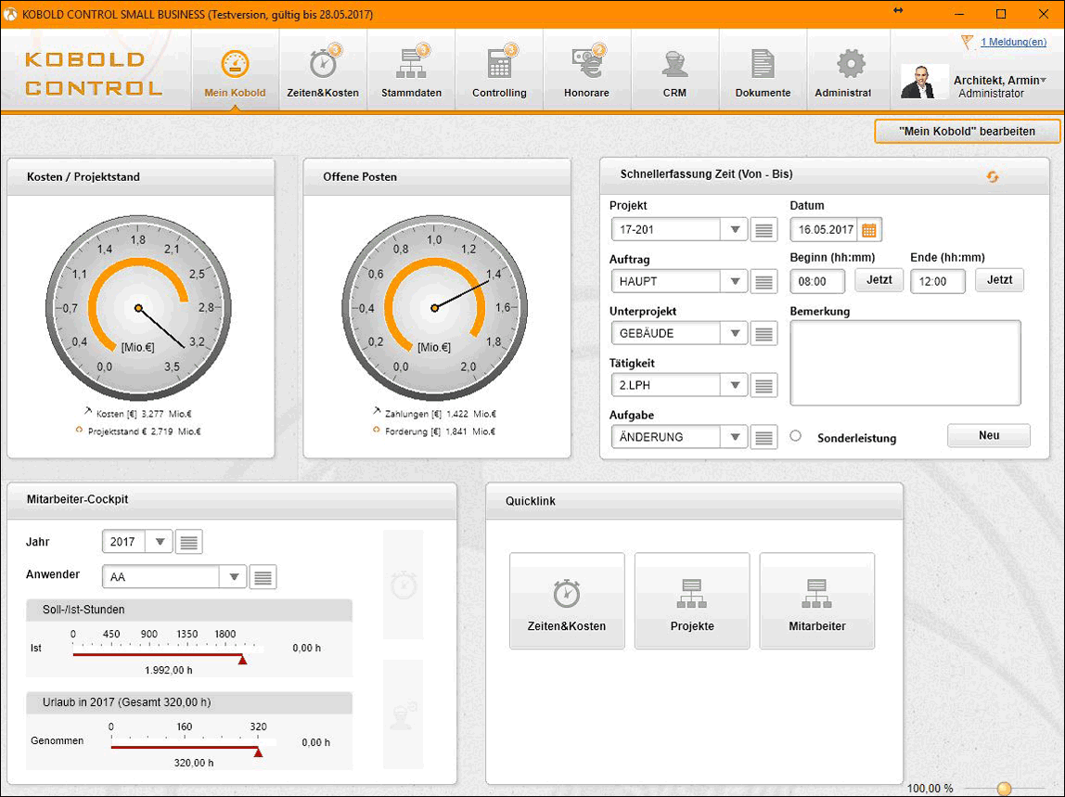The height and width of the screenshot is (797, 1065).
Task: Open the CRM module
Action: 674,71
